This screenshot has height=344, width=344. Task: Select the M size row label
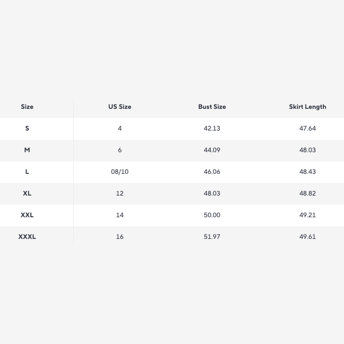pos(27,150)
